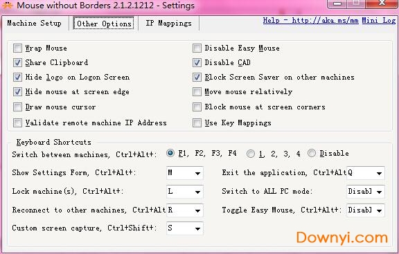This screenshot has width=399, height=254.
Task: Open the Reconnect to other machines dropdown
Action: click(185, 210)
